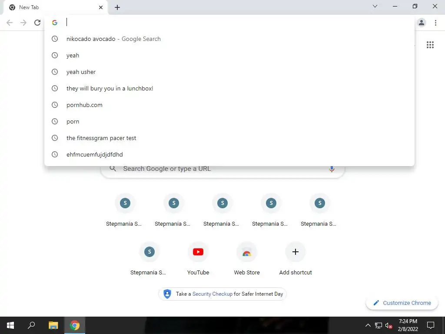Open a new tab with plus button

point(117,7)
